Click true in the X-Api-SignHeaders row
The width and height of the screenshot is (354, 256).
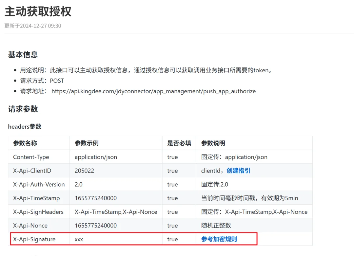[x=172, y=212]
